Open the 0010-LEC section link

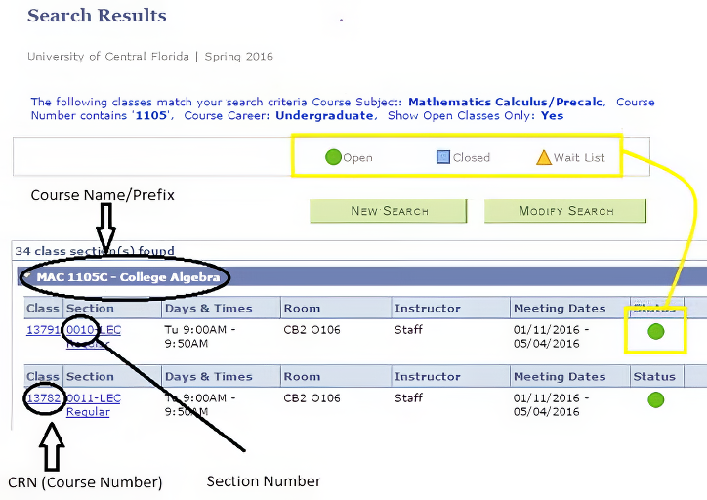(93, 330)
